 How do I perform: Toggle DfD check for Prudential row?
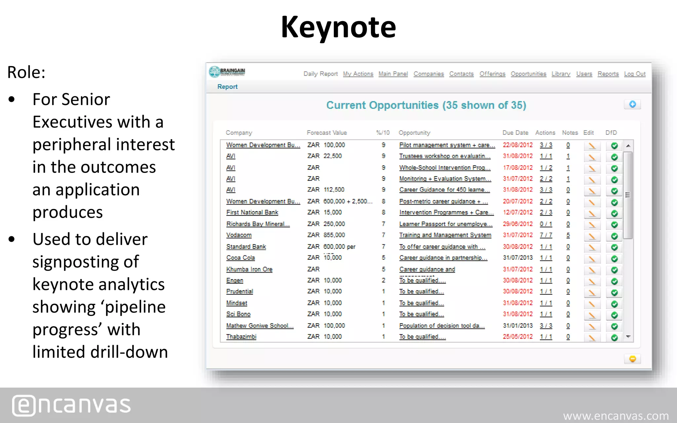(614, 293)
